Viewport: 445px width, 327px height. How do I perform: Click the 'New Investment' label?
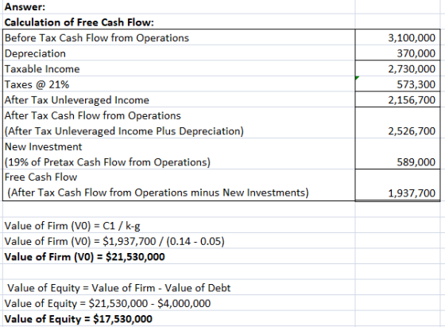[x=44, y=146]
